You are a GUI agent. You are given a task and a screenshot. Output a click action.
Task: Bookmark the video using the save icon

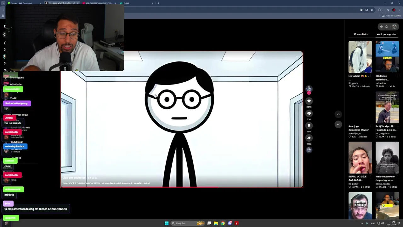pyautogui.click(x=309, y=125)
